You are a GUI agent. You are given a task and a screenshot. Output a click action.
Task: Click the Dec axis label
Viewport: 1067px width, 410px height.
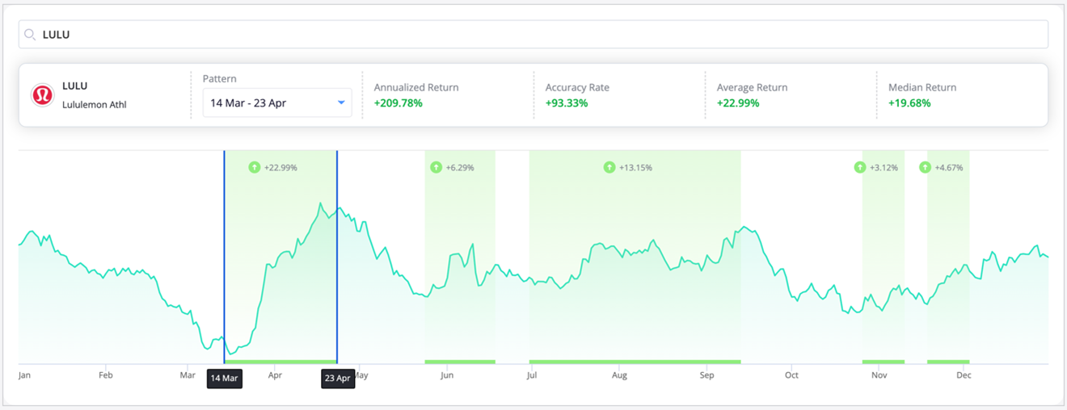[x=964, y=375]
